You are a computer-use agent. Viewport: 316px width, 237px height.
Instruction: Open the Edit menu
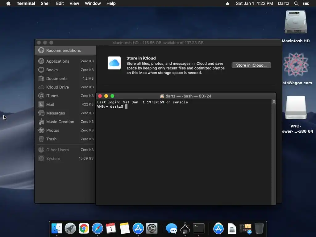click(60, 3)
